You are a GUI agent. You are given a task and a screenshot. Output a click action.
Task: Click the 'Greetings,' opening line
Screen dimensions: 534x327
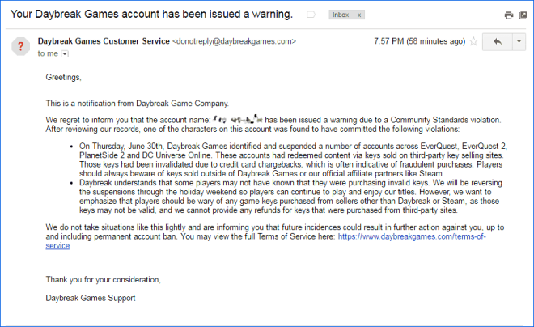[x=64, y=78]
